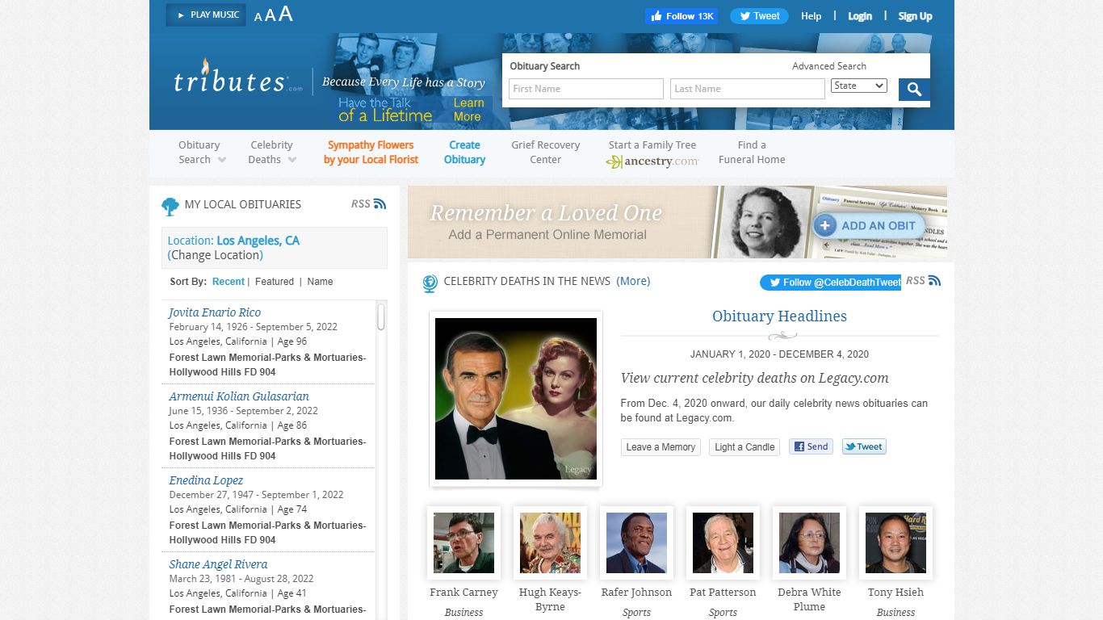1103x620 pixels.
Task: Open Sympathy Flowers by your Local Florist
Action: click(371, 152)
